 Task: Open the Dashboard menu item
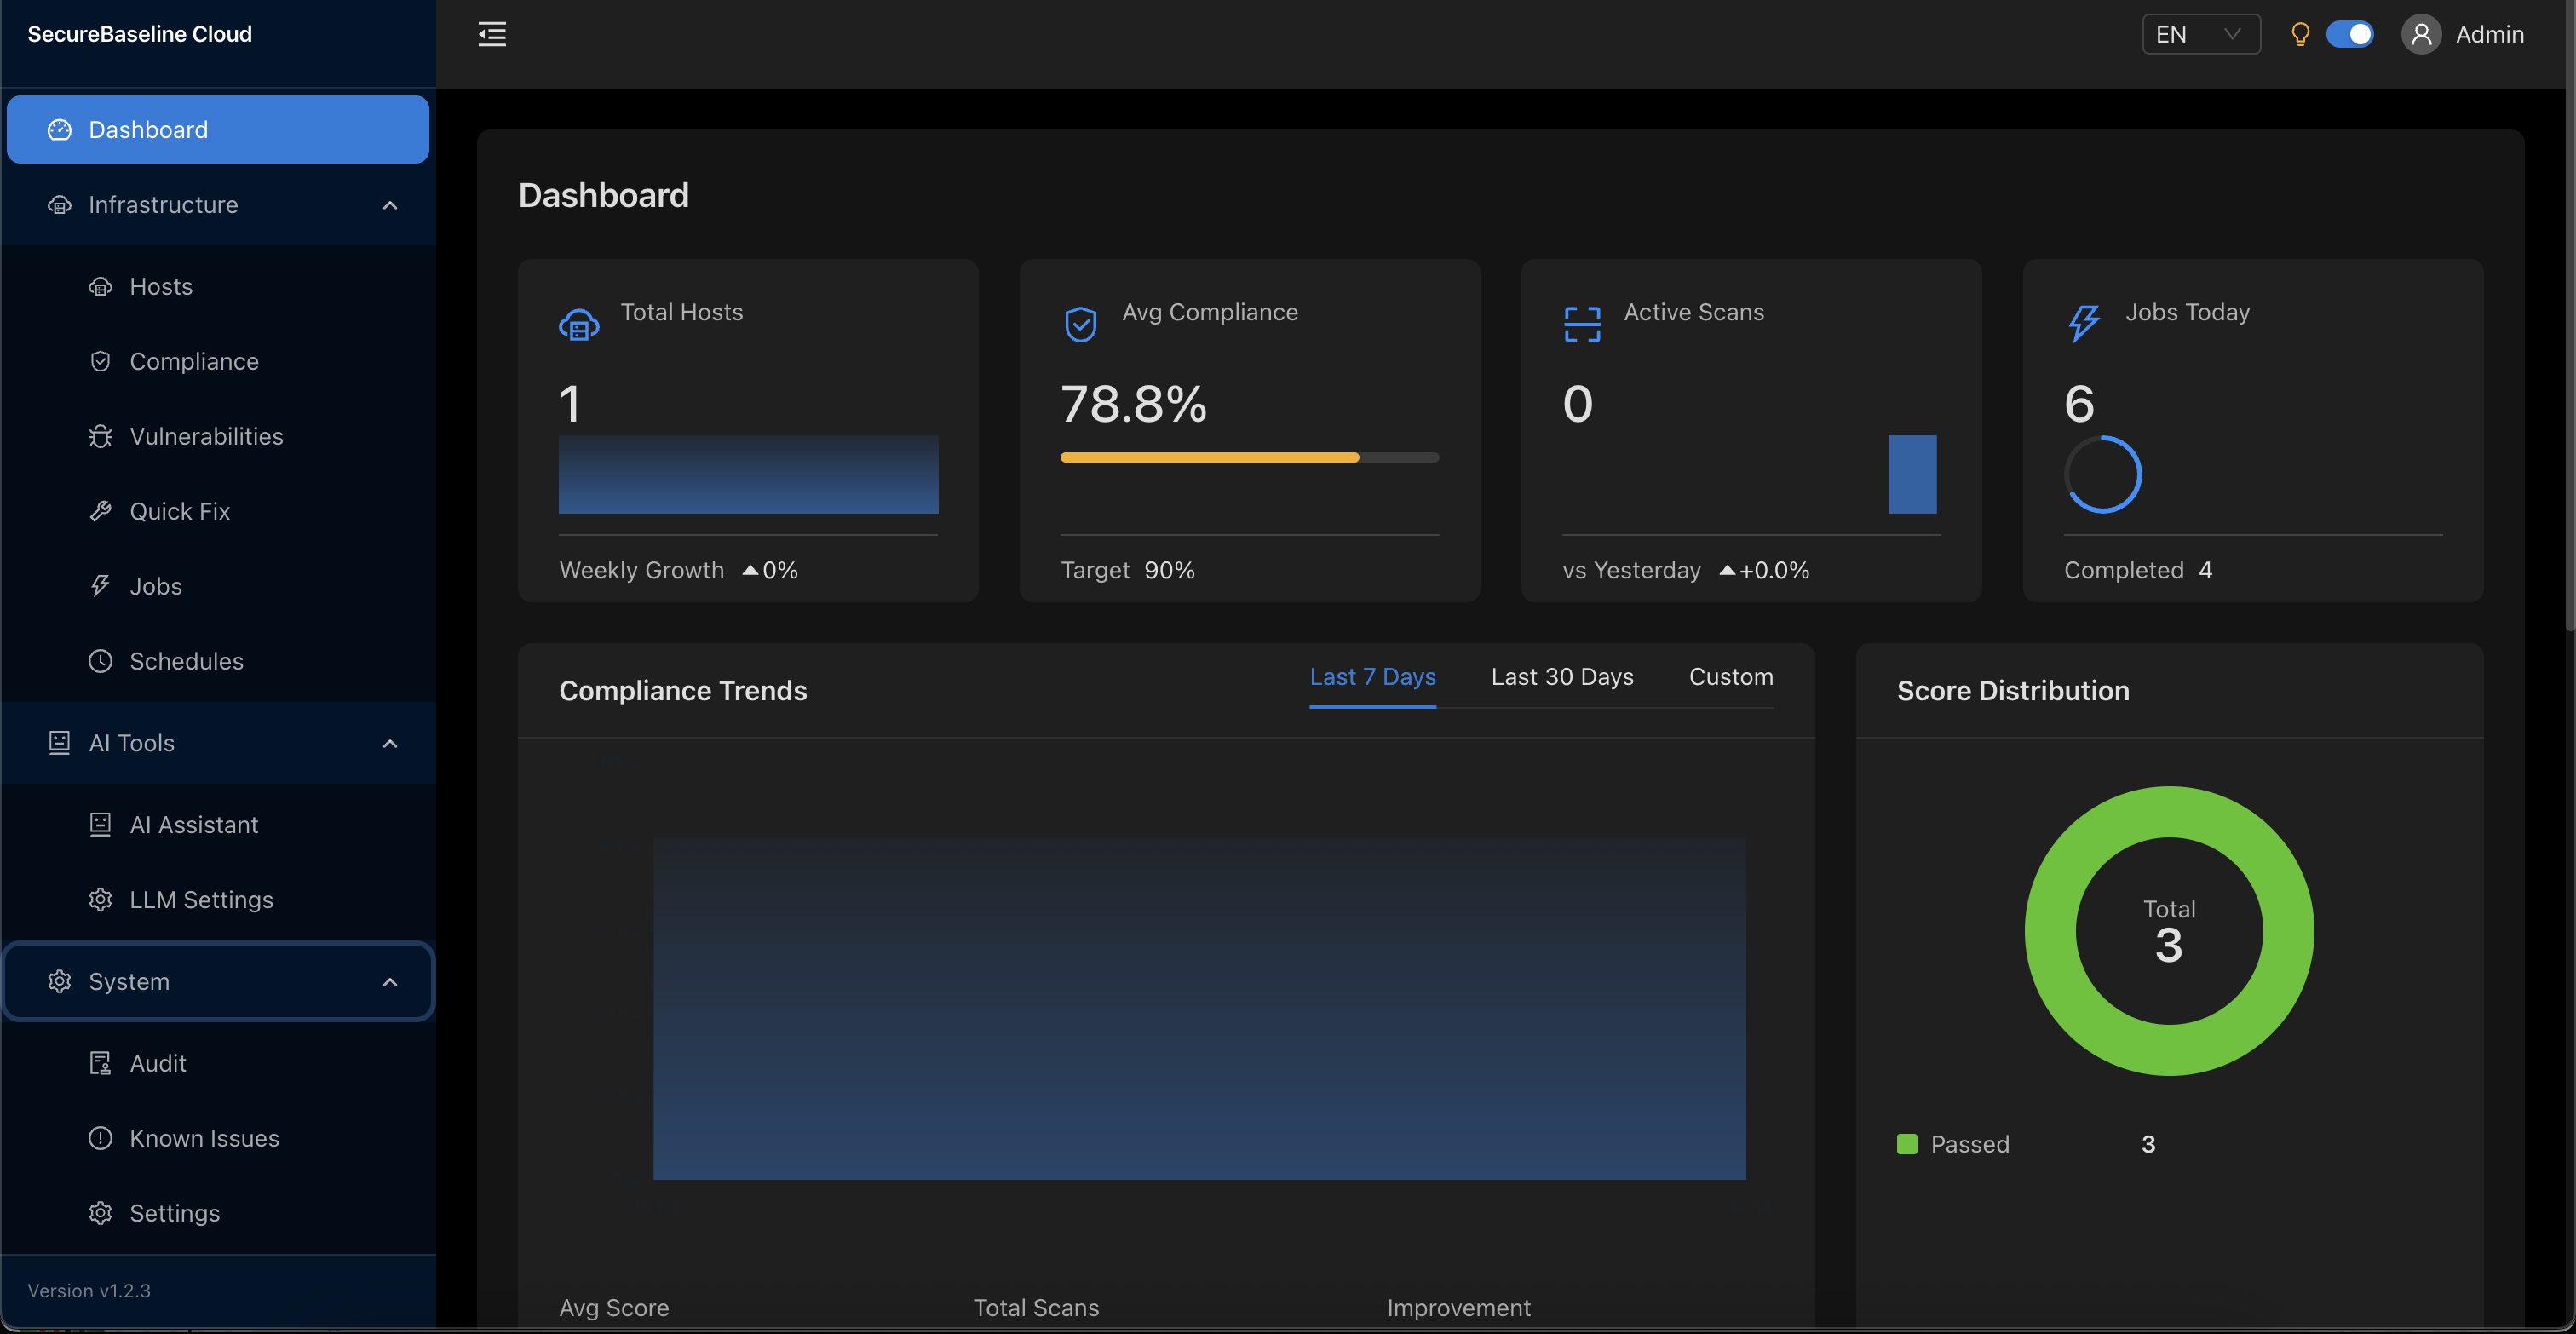218,130
